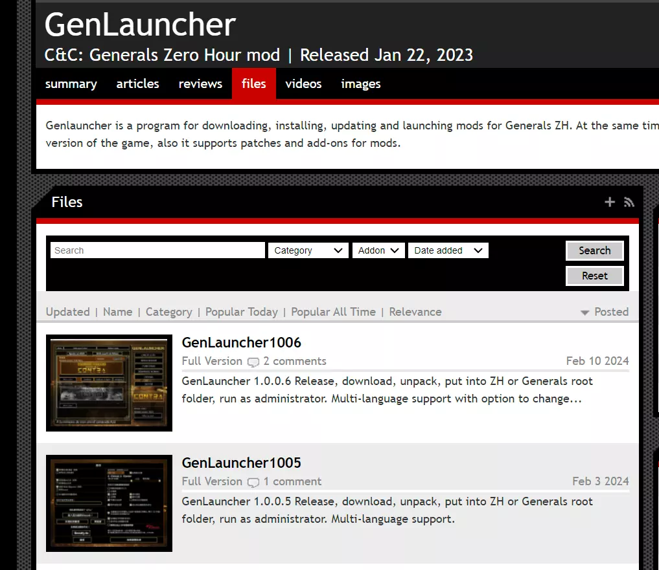Viewport: 659px width, 570px height.
Task: Open the Date added dropdown
Action: click(448, 250)
